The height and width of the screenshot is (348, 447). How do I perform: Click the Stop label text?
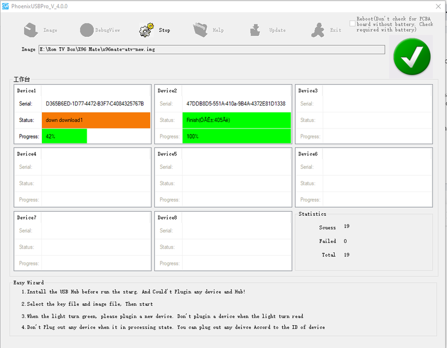(x=164, y=30)
